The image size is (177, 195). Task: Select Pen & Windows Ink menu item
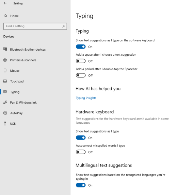(x=23, y=103)
